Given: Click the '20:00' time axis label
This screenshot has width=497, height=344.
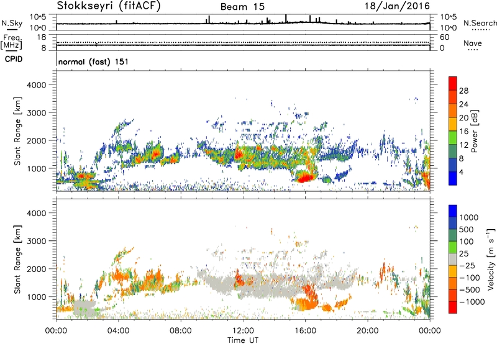Looking at the screenshot, I should 368,331.
